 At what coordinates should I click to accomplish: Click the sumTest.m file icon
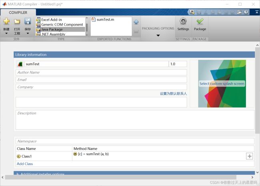coord(94,20)
